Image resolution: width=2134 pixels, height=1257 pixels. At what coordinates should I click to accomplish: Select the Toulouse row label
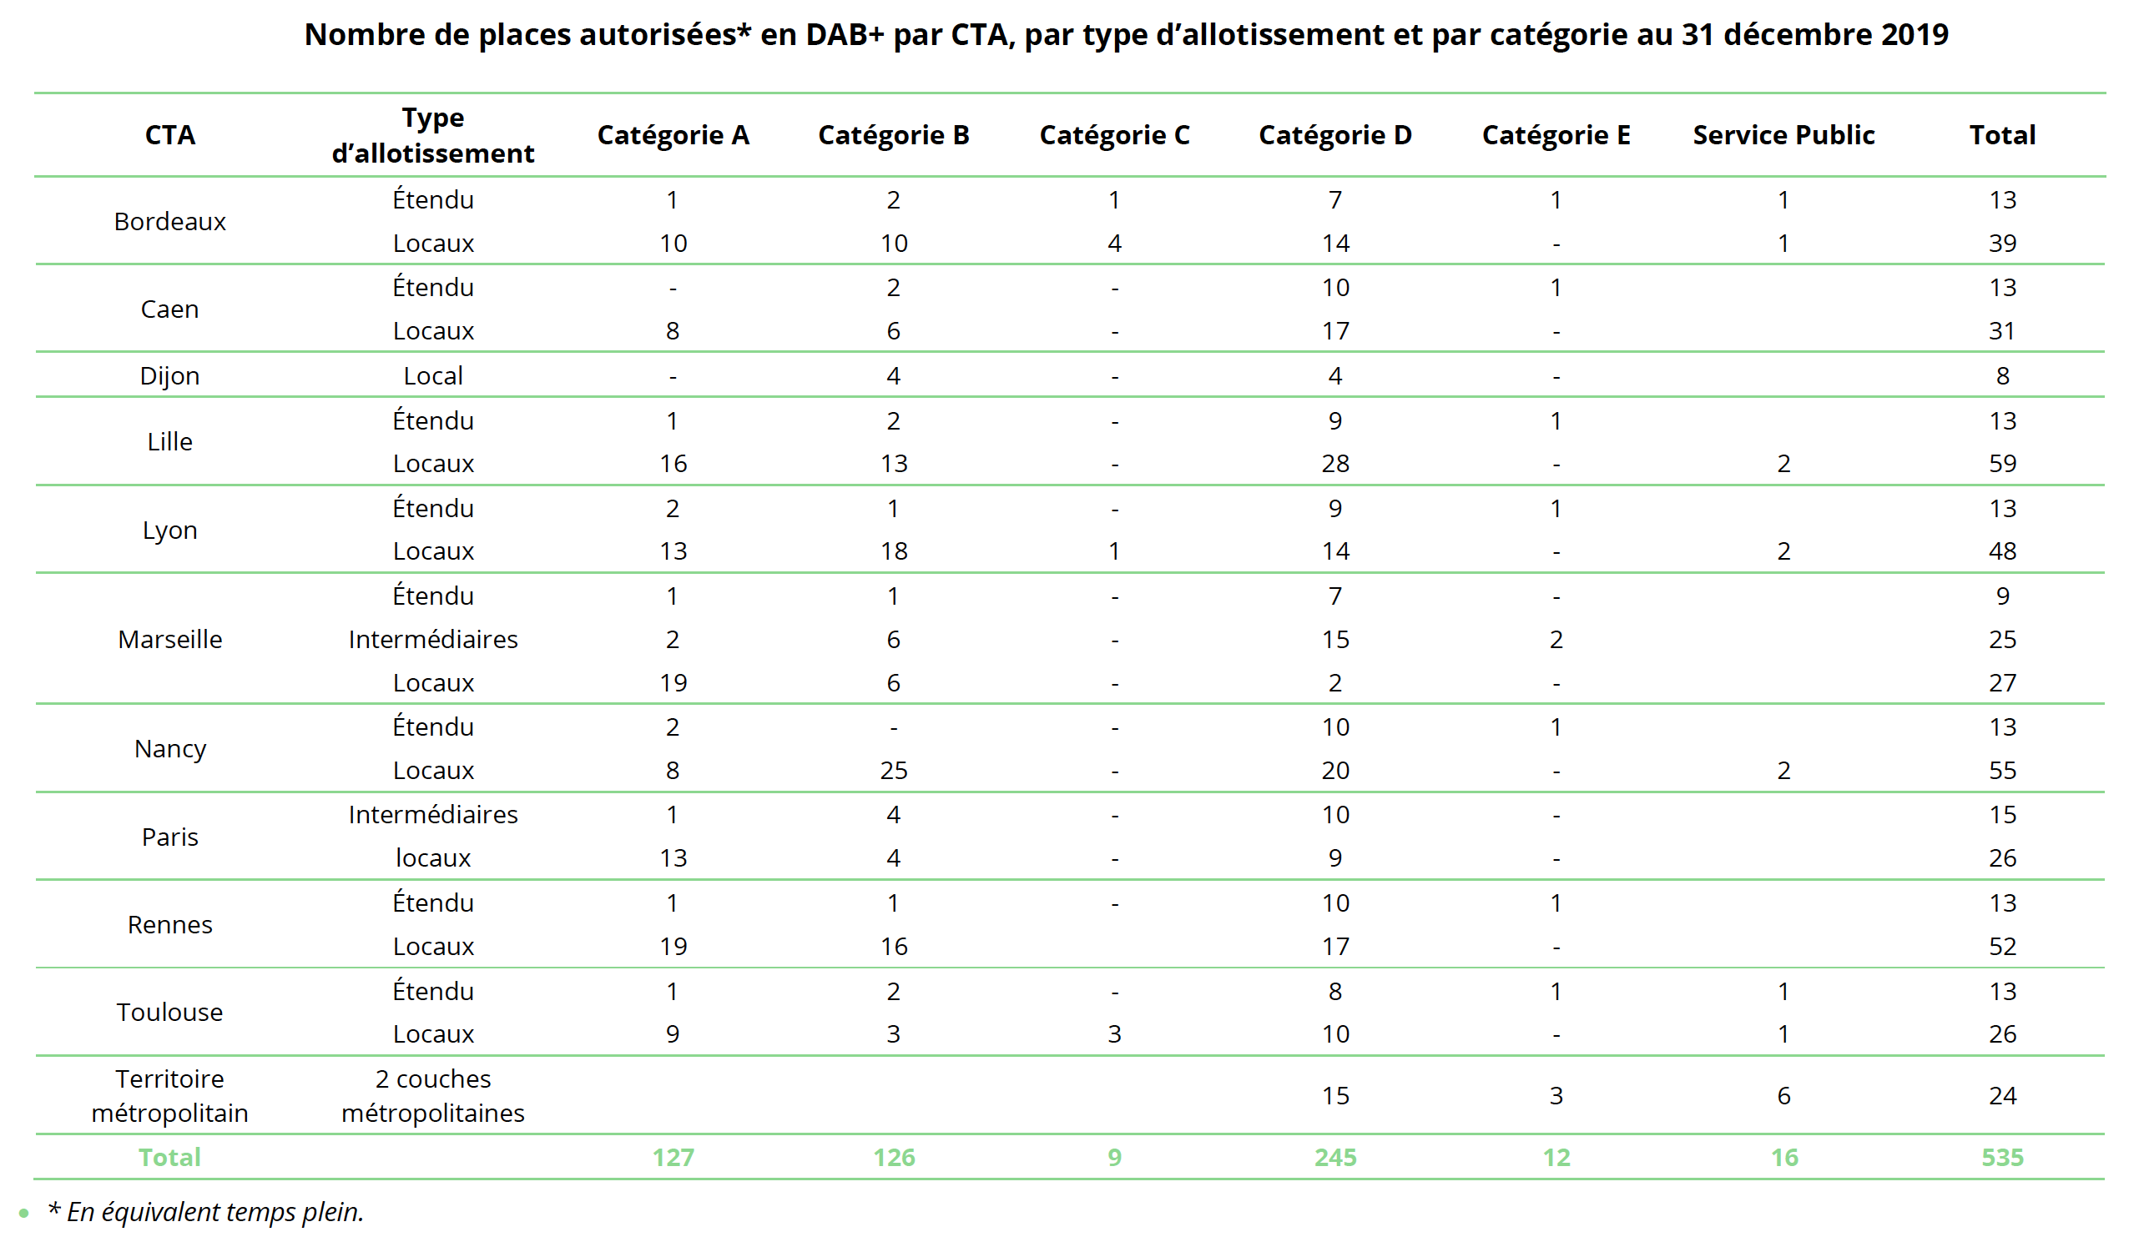pos(169,1012)
